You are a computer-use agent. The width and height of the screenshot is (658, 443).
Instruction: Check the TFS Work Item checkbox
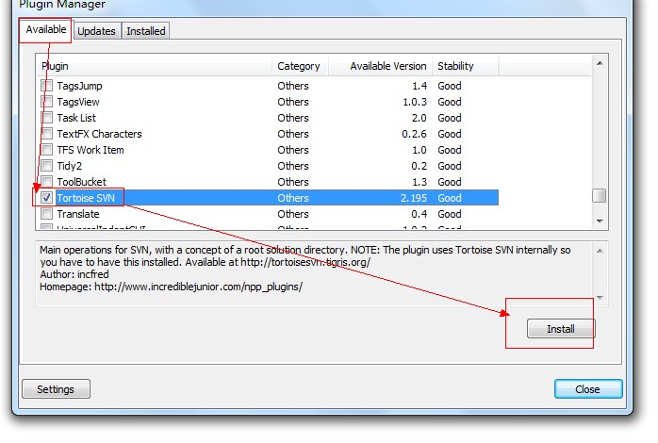[x=47, y=150]
